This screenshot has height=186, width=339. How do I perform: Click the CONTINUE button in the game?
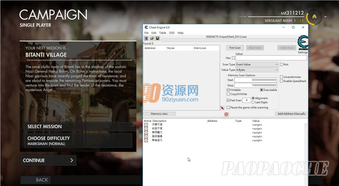(48, 160)
